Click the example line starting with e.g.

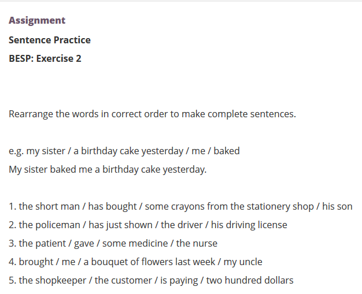(x=124, y=151)
